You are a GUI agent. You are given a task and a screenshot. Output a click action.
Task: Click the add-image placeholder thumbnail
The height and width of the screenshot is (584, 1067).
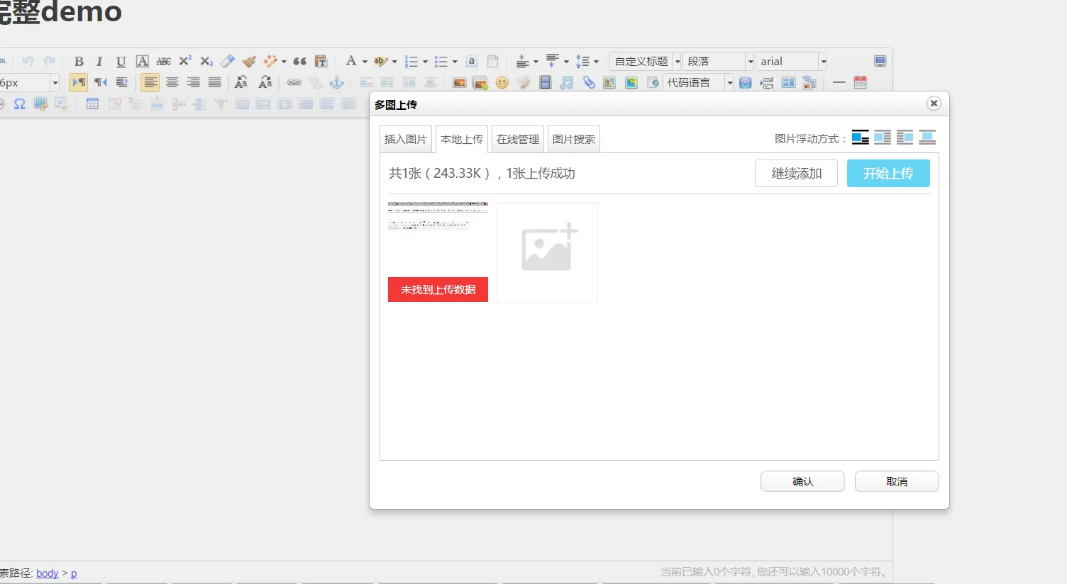[547, 252]
